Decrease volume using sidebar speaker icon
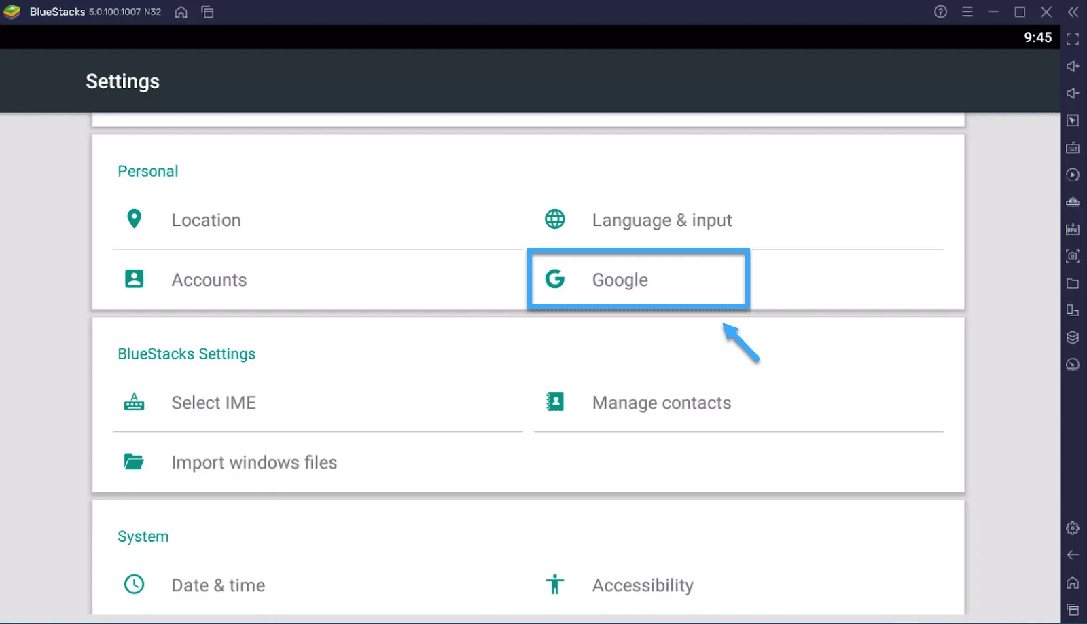Viewport: 1087px width, 624px height. (x=1073, y=93)
